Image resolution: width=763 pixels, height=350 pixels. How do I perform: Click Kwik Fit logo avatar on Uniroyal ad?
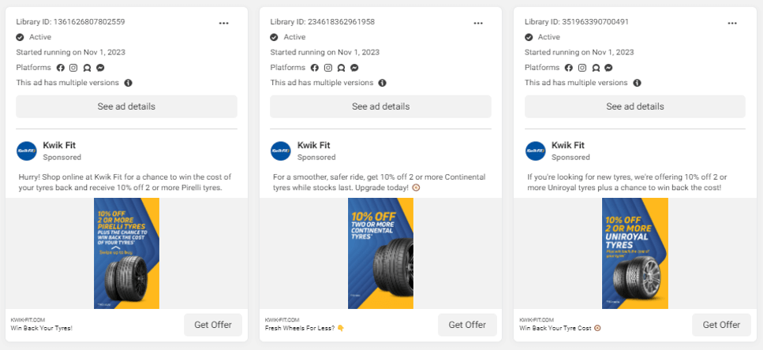(535, 151)
